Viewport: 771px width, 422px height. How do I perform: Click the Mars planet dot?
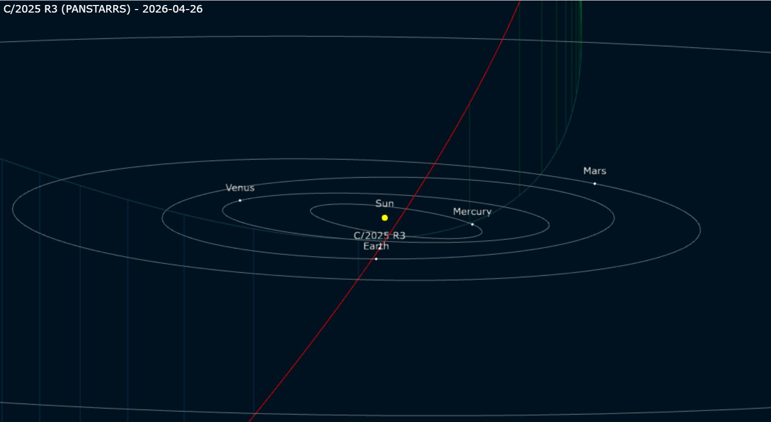594,184
